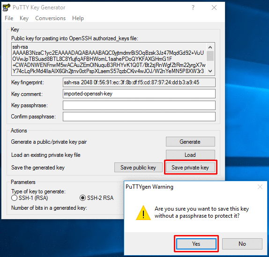The width and height of the screenshot is (269, 257).
Task: Click the Generate button
Action: pyautogui.click(x=190, y=142)
